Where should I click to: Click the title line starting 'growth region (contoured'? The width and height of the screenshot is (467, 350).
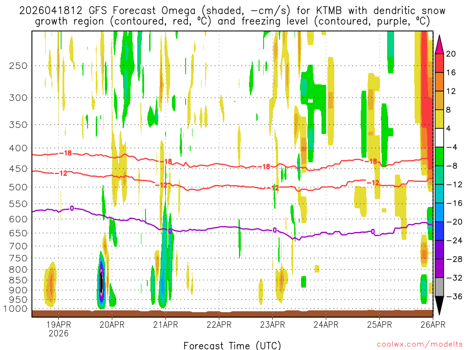232,21
